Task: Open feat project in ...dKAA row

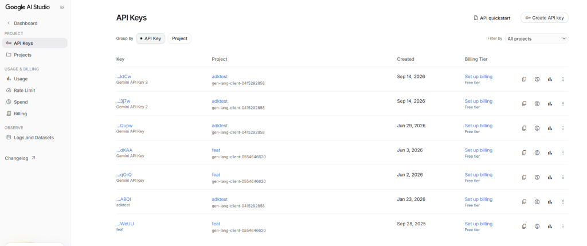Action: 216,150
